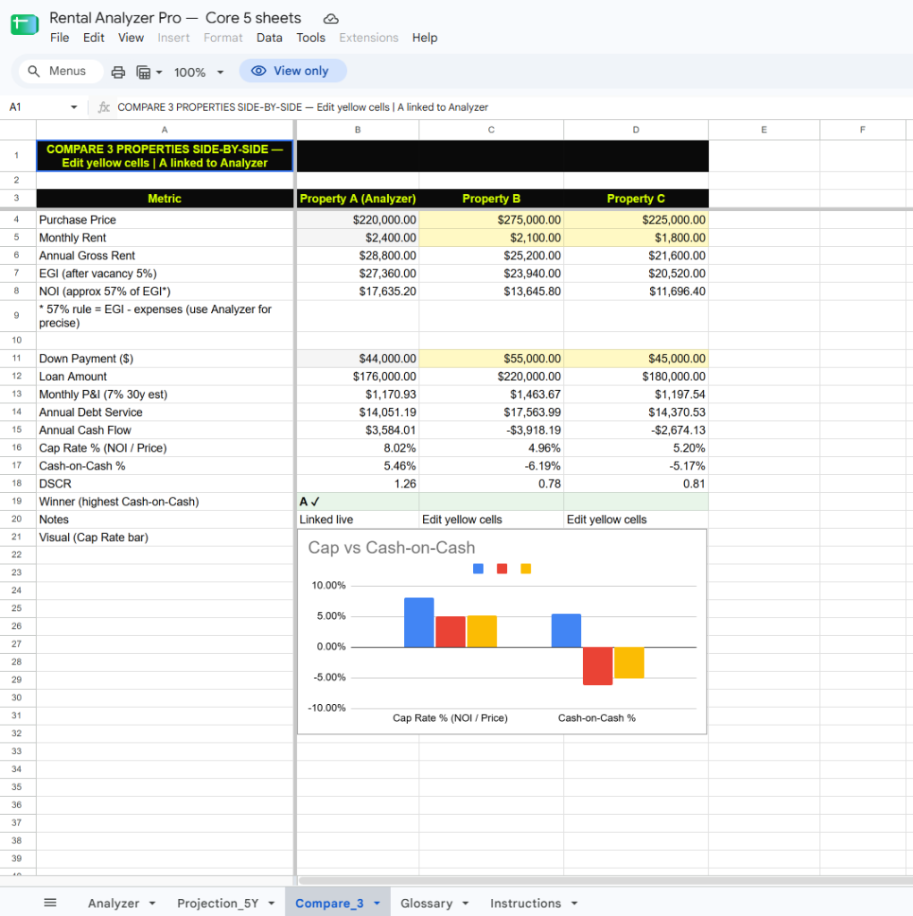Viewport: 913px width, 916px height.
Task: Select the blue Cap Rate bar in chart
Action: 418,623
